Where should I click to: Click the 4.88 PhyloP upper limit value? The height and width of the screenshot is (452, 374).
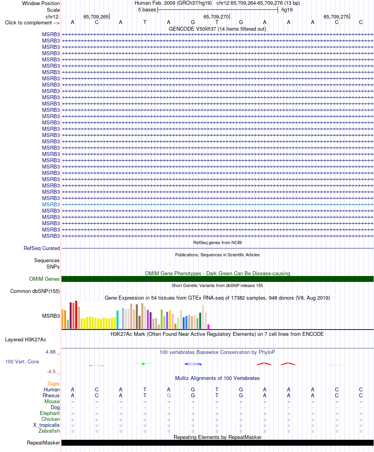coord(51,352)
